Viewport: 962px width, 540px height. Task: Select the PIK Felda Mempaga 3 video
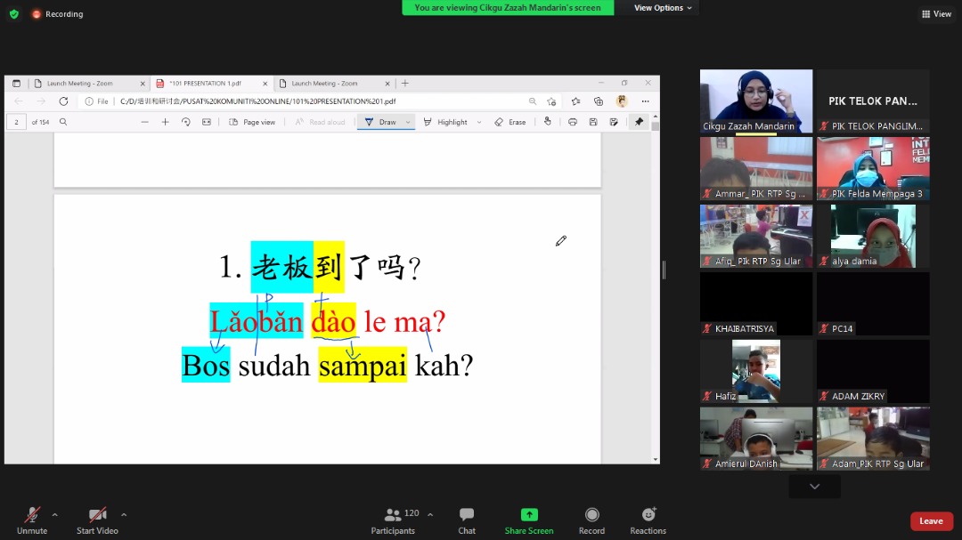(873, 168)
